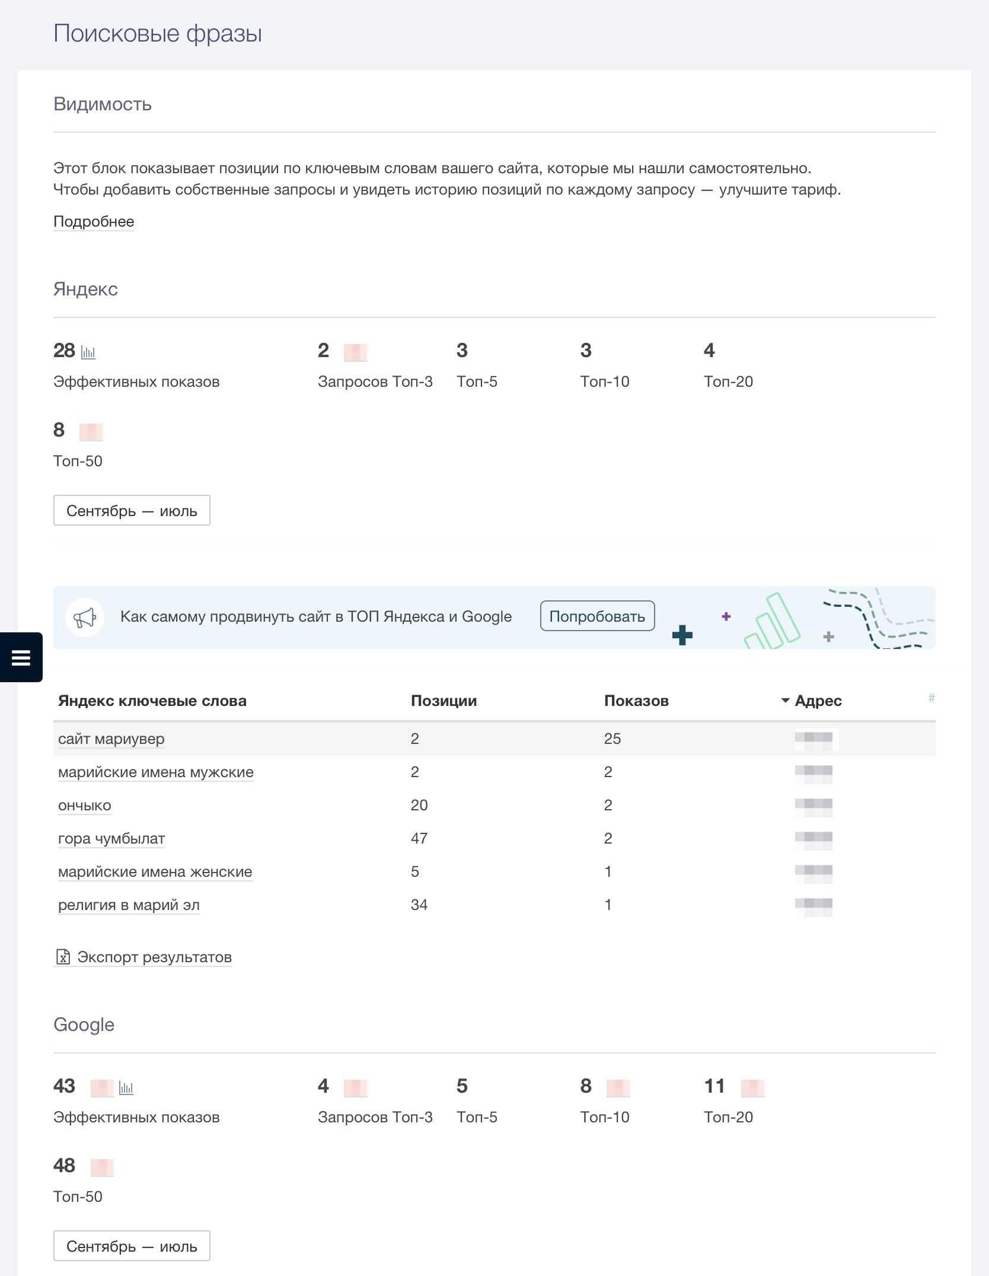The image size is (989, 1276).
Task: Open keyword марийские имена женские
Action: 155,871
